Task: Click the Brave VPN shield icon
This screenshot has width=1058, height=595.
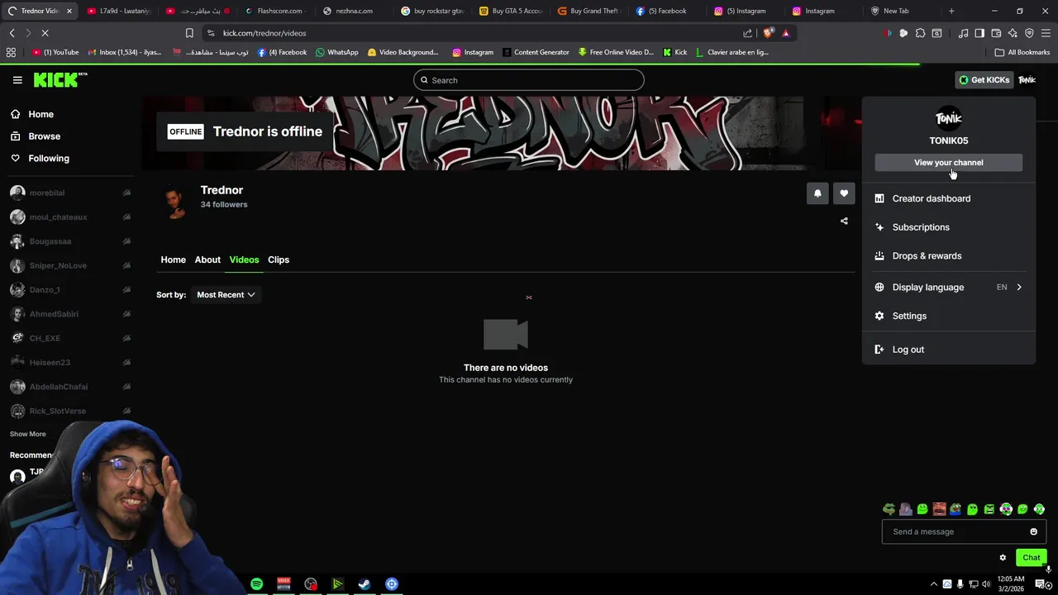Action: [1029, 33]
